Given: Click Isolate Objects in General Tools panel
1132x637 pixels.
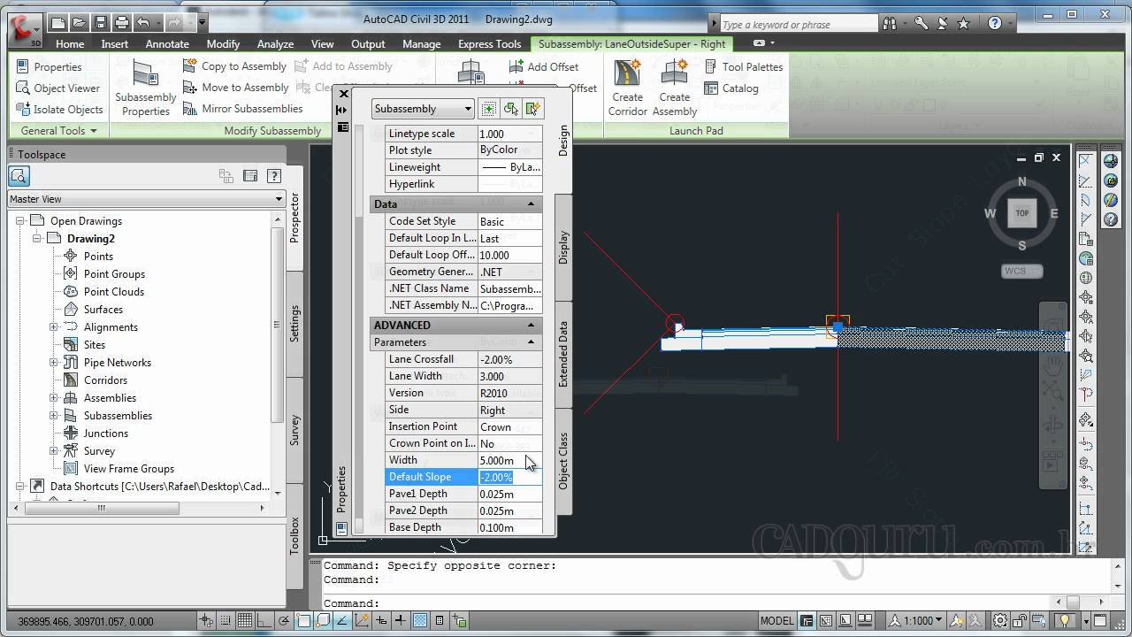Looking at the screenshot, I should [x=59, y=109].
